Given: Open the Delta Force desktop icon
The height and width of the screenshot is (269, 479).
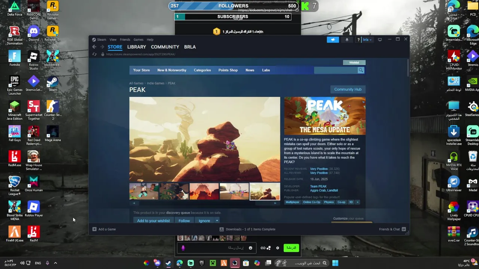Looking at the screenshot, I should click(15, 9).
